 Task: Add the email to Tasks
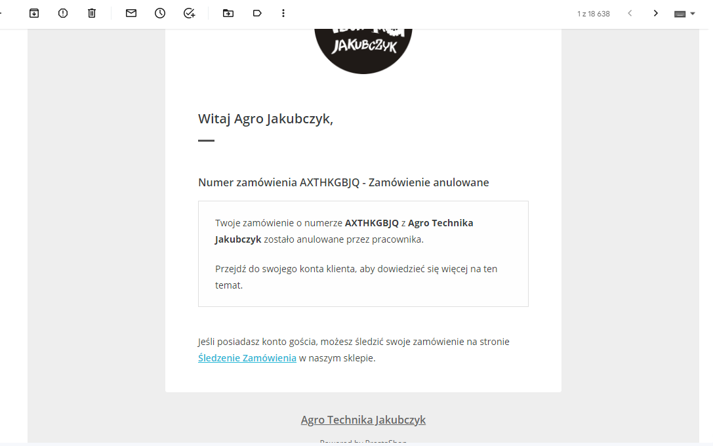(189, 13)
